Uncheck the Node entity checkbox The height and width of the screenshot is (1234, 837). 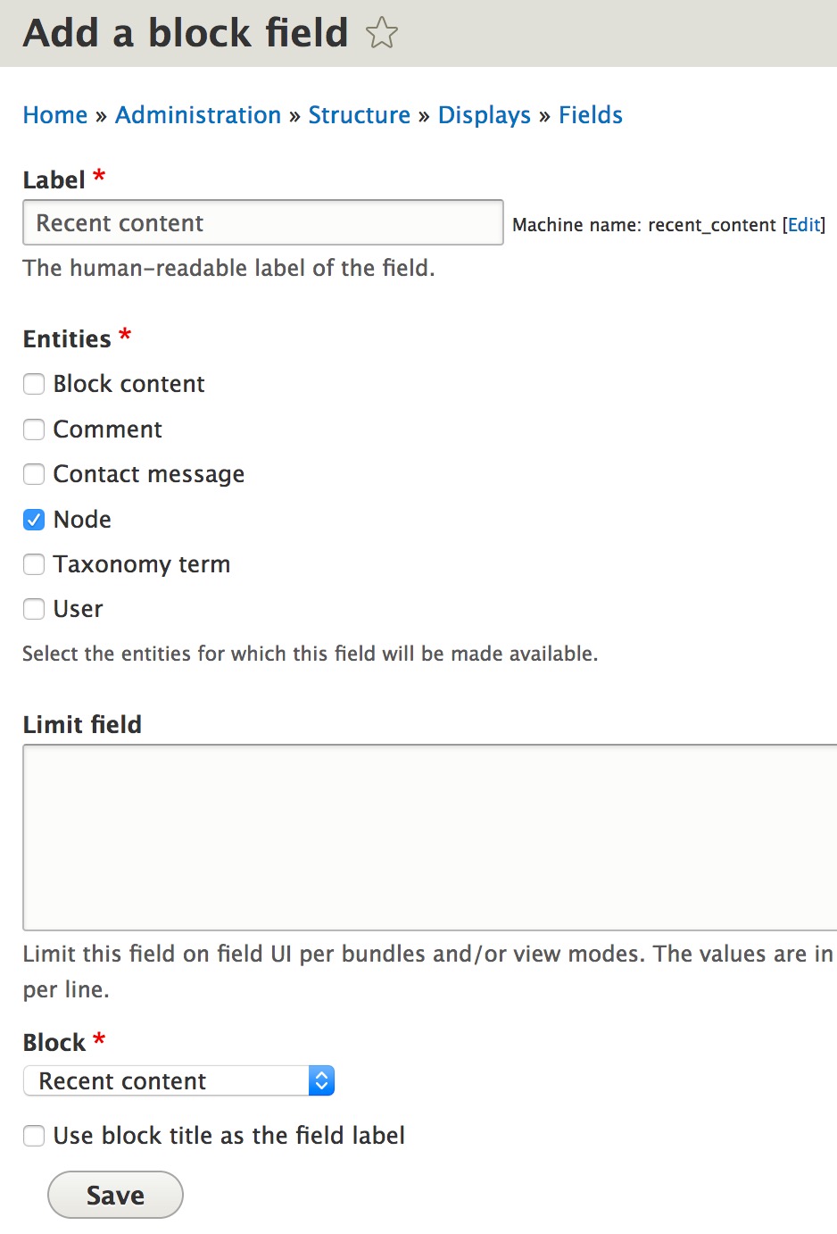pyautogui.click(x=33, y=519)
